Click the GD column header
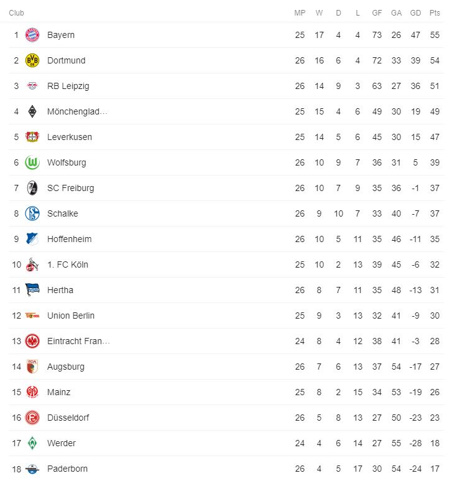Image resolution: width=465 pixels, height=491 pixels. (416, 13)
